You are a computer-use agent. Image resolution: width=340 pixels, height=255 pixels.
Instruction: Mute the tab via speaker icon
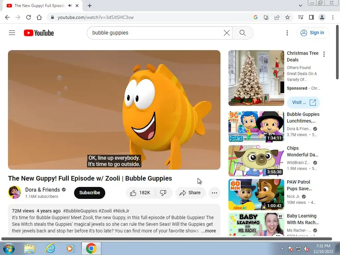[x=70, y=6]
